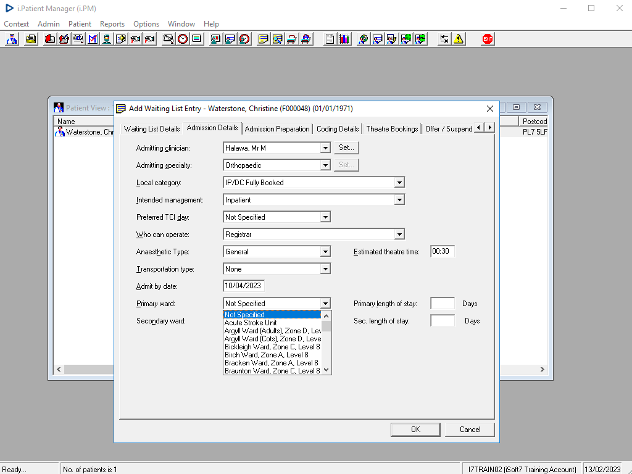Click the blank document page icon

coord(330,39)
